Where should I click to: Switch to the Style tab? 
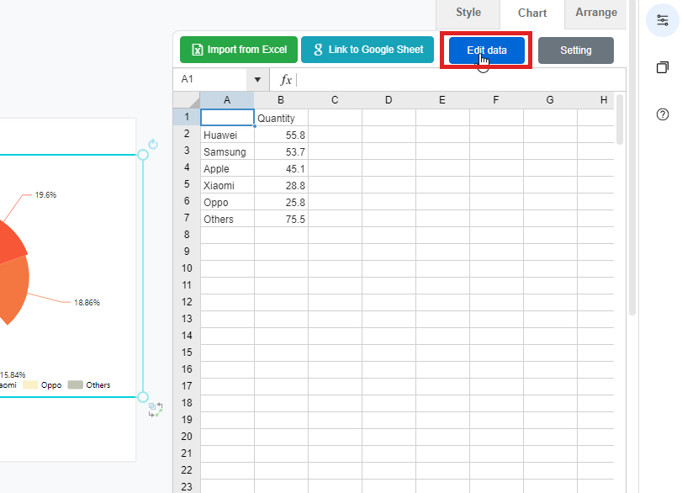[x=468, y=13]
